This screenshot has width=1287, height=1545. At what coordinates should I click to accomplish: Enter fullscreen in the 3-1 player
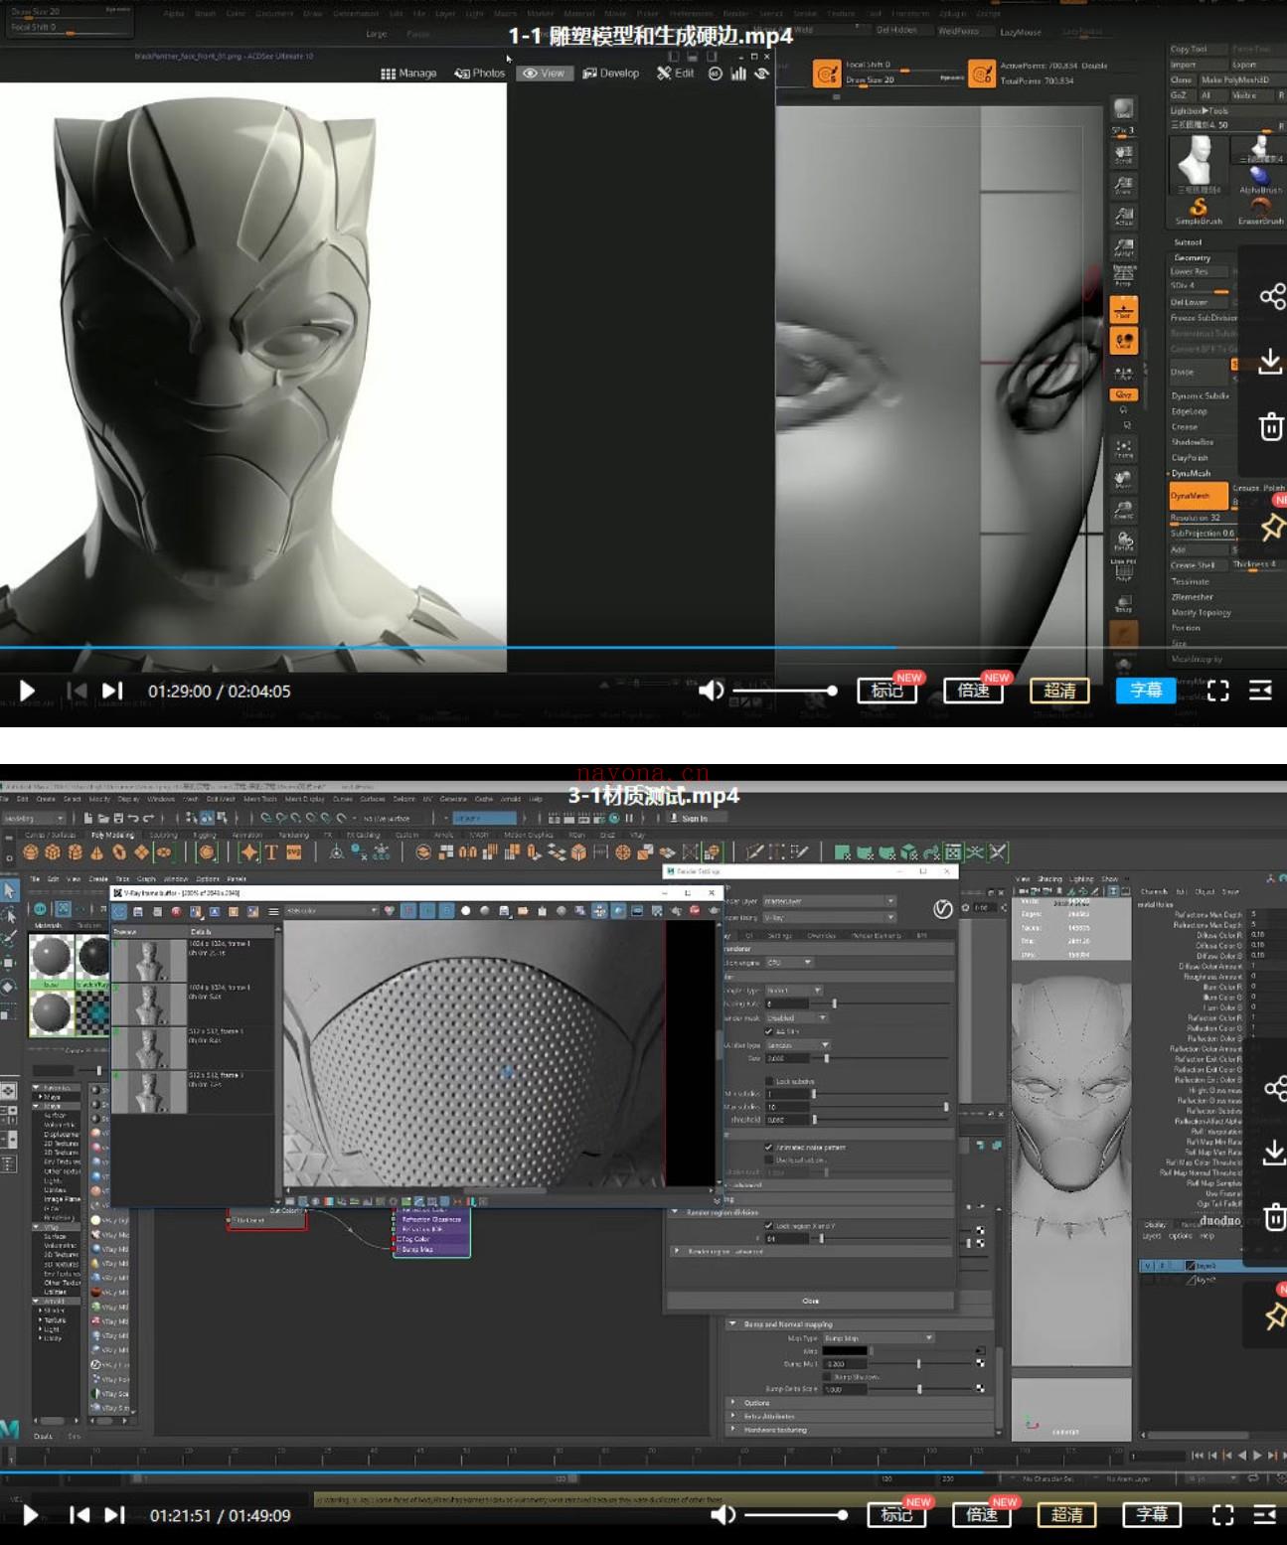point(1223,1514)
